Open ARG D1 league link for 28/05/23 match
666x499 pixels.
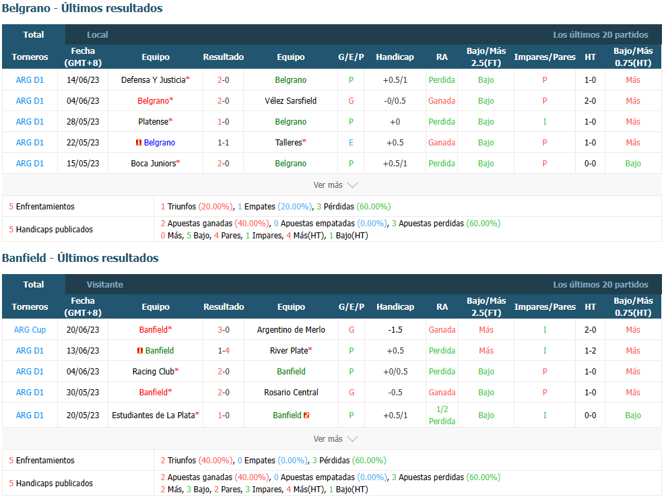pyautogui.click(x=30, y=121)
